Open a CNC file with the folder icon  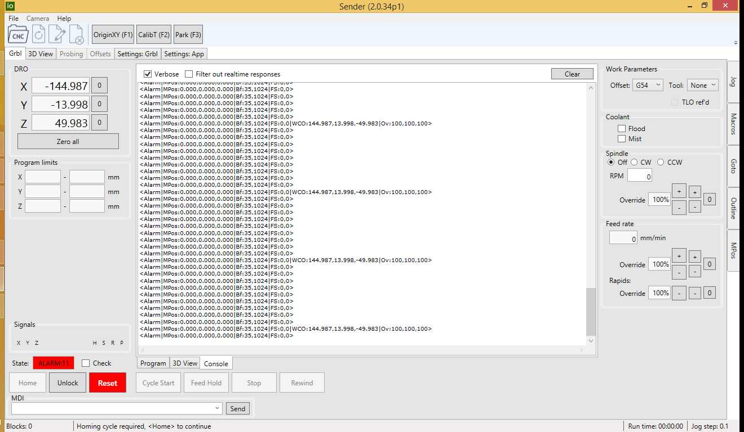18,35
